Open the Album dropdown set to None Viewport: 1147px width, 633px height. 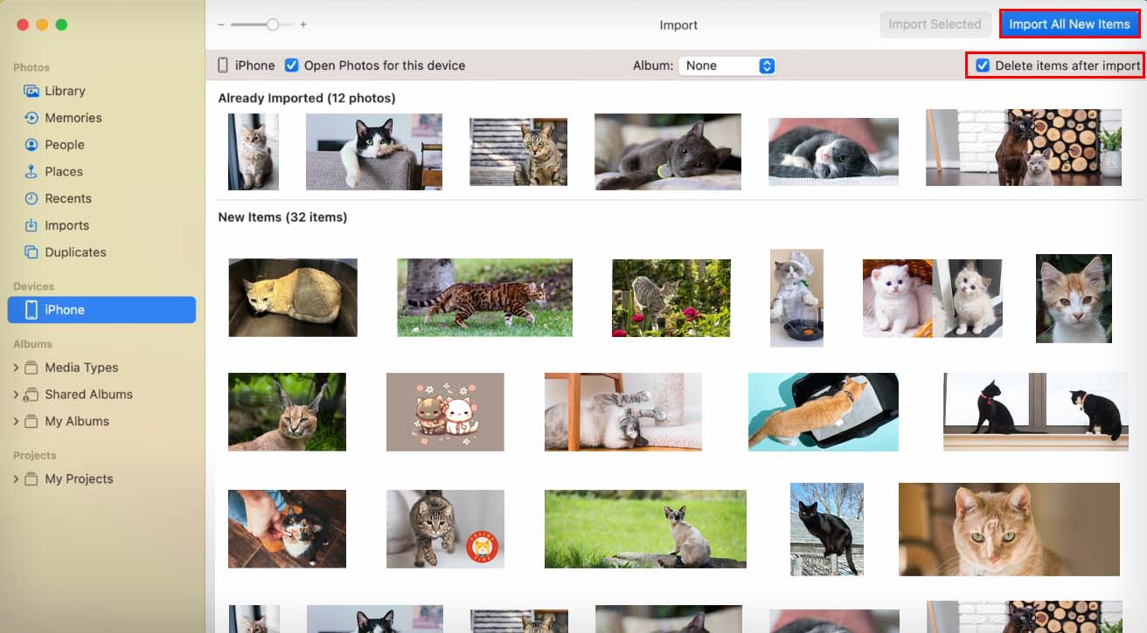point(727,65)
